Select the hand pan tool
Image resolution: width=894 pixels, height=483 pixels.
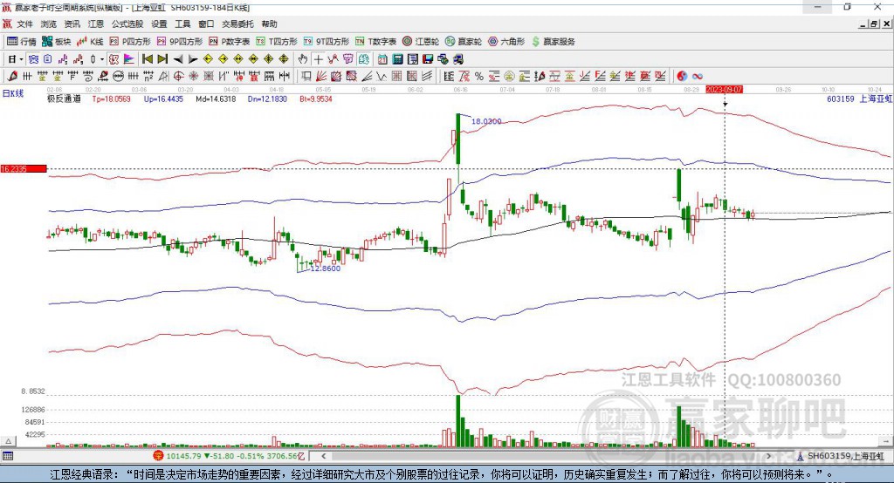point(303,59)
